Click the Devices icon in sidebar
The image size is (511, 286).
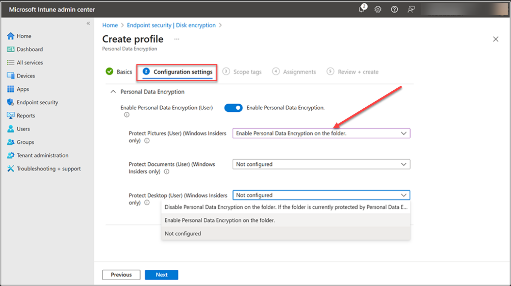click(11, 76)
